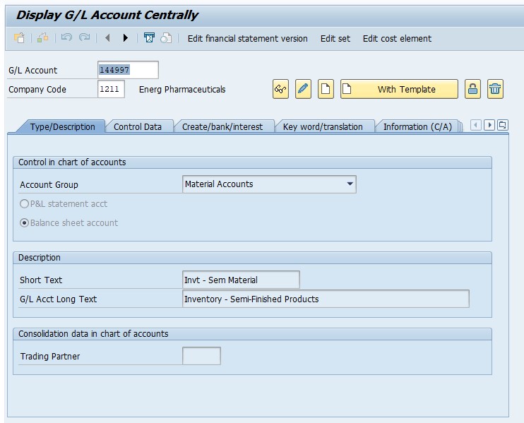Open the Create/bank/interest tab
Viewport: 524px width, 423px height.
pyautogui.click(x=222, y=127)
